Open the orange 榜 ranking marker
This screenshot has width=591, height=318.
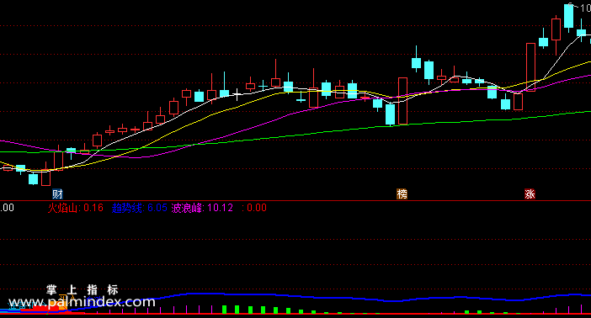[402, 194]
